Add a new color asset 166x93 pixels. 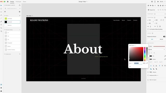pyautogui.click(x=20, y=16)
